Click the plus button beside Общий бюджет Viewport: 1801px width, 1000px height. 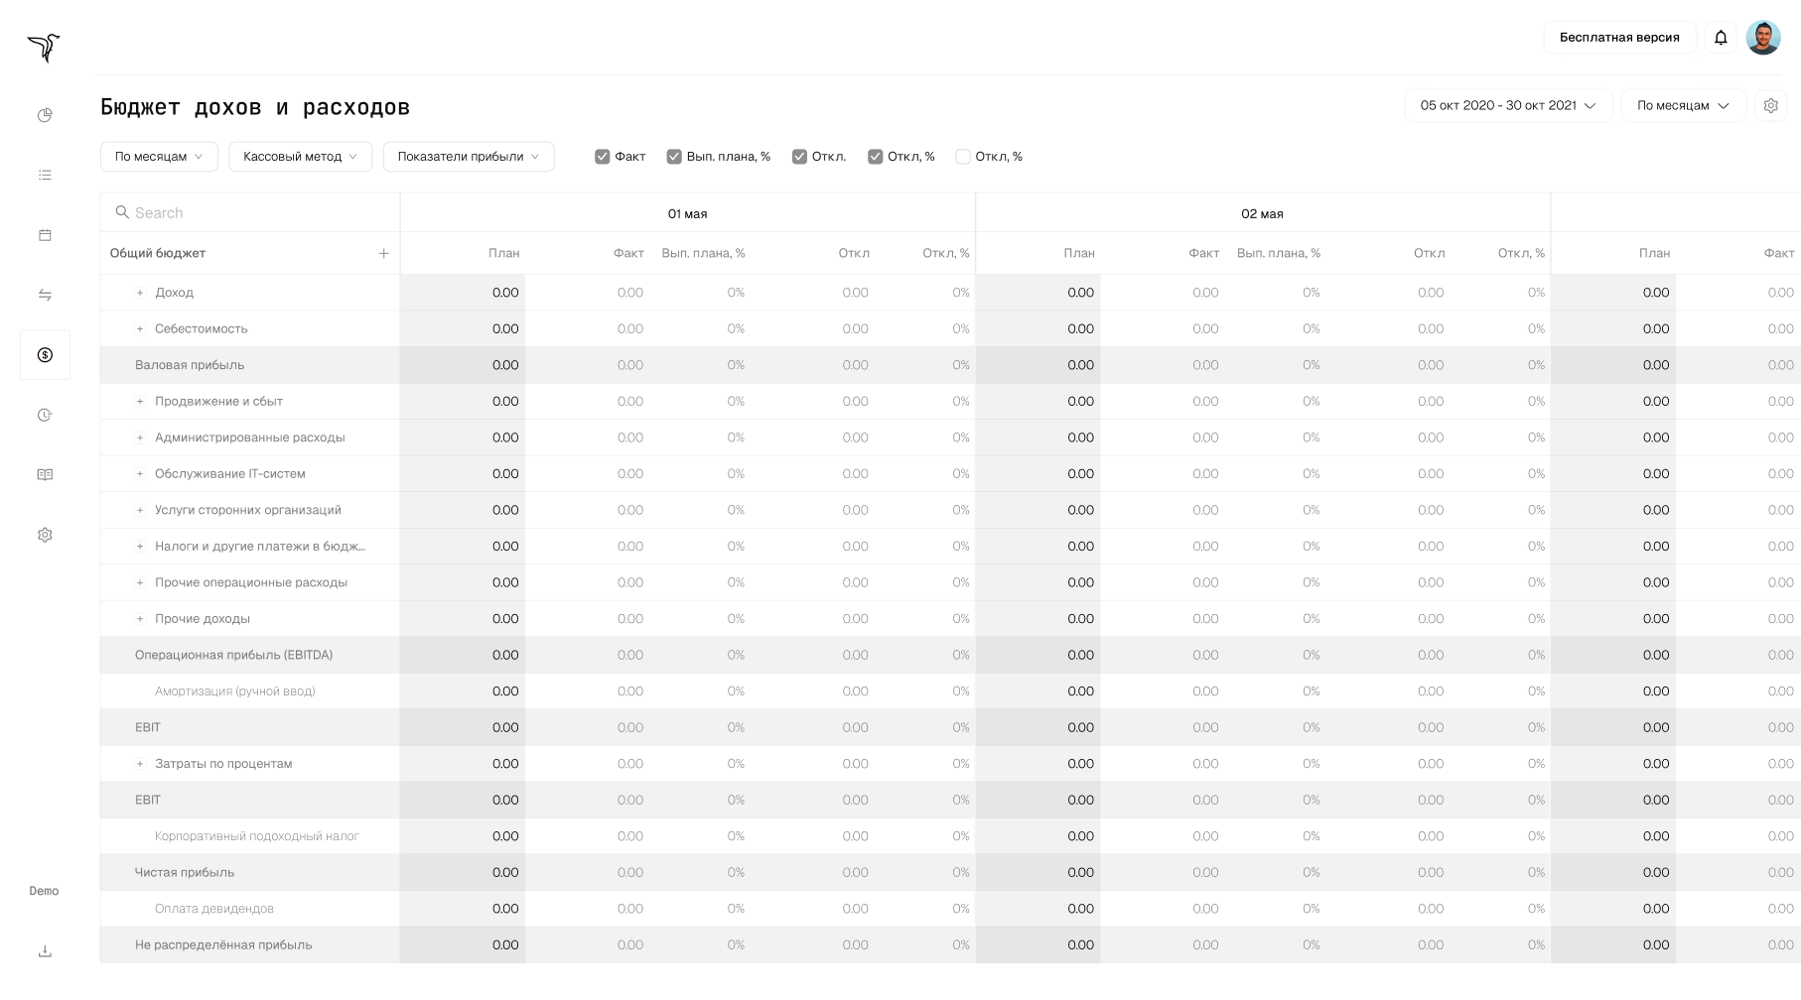[x=383, y=254]
